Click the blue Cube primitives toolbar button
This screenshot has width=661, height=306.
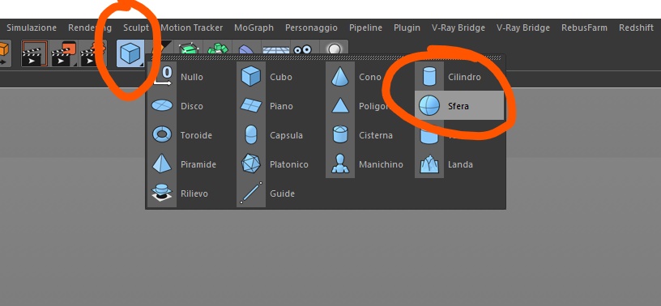coord(130,53)
